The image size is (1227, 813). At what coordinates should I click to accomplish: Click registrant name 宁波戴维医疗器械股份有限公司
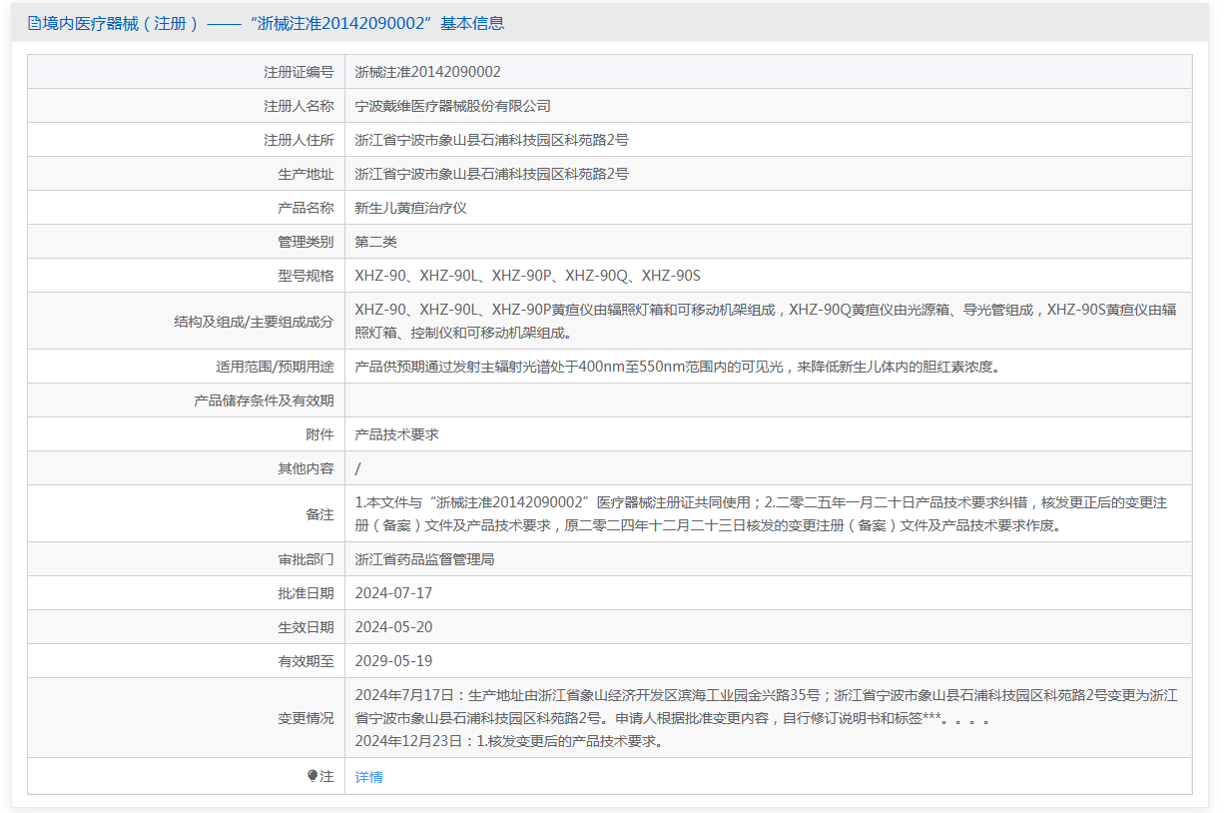(452, 106)
